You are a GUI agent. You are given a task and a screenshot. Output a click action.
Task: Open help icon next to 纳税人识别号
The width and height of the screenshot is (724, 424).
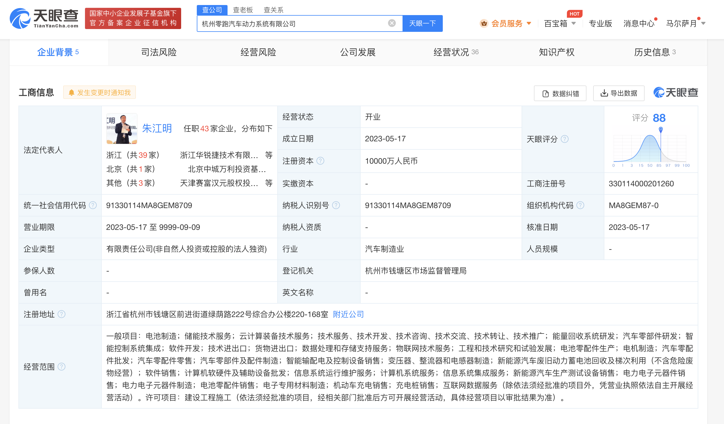(x=336, y=205)
